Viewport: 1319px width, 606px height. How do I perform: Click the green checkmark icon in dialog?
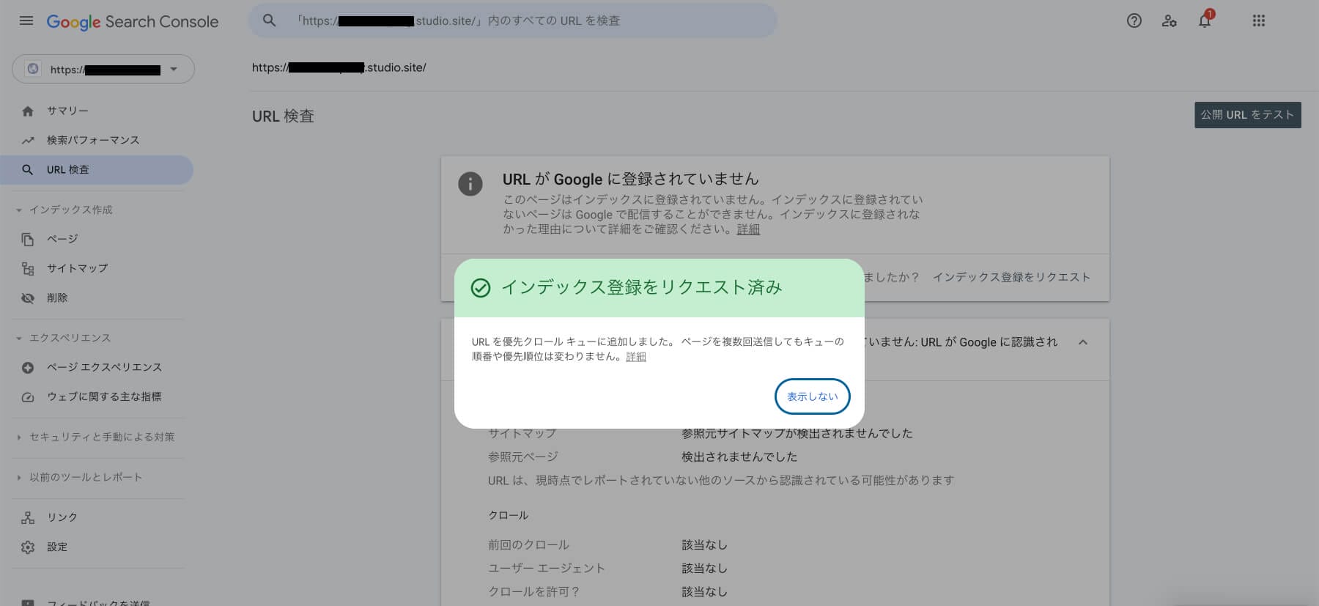(481, 288)
